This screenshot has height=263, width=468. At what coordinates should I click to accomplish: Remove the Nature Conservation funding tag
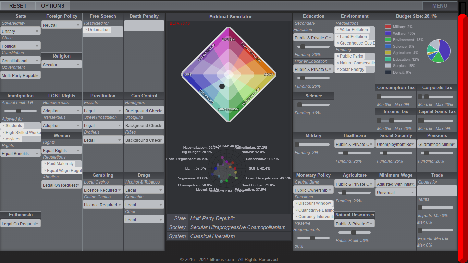coord(338,63)
